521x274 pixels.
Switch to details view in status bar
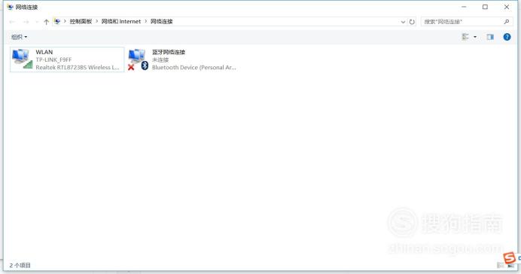(x=500, y=265)
